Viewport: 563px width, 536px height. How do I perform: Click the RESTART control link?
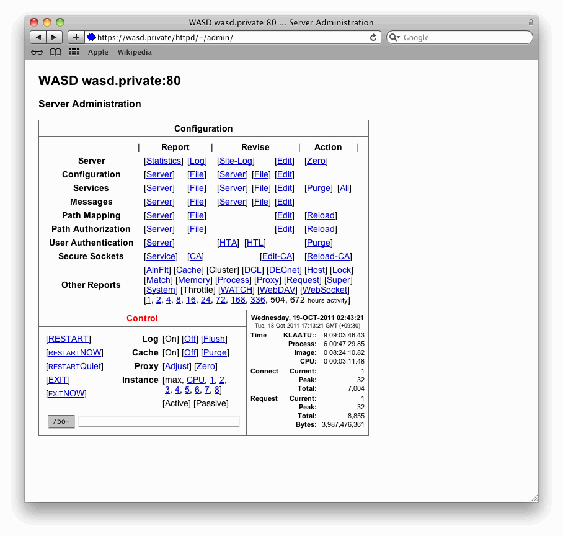point(68,339)
